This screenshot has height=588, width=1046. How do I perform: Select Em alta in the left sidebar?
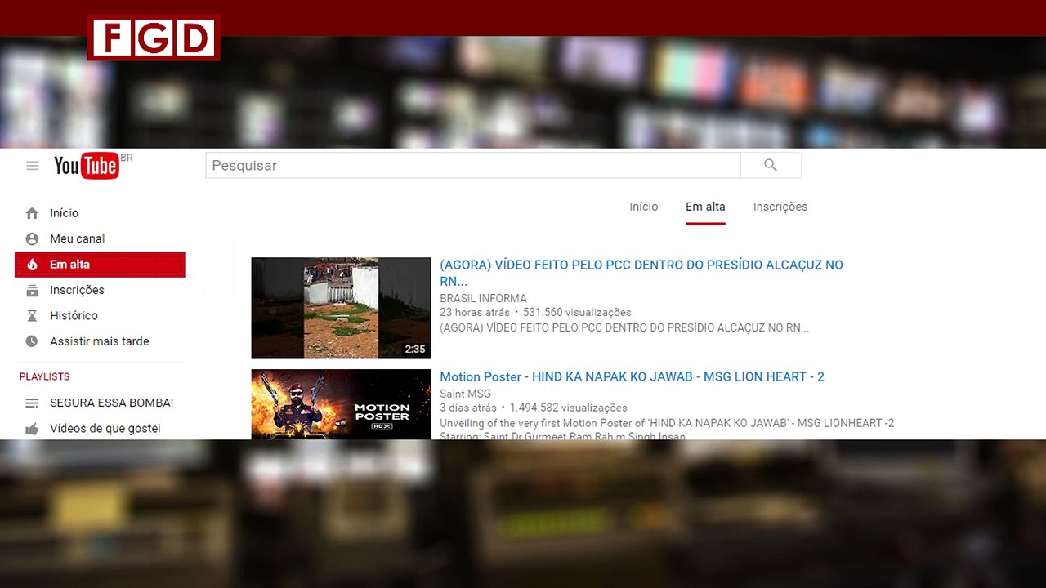click(x=100, y=265)
